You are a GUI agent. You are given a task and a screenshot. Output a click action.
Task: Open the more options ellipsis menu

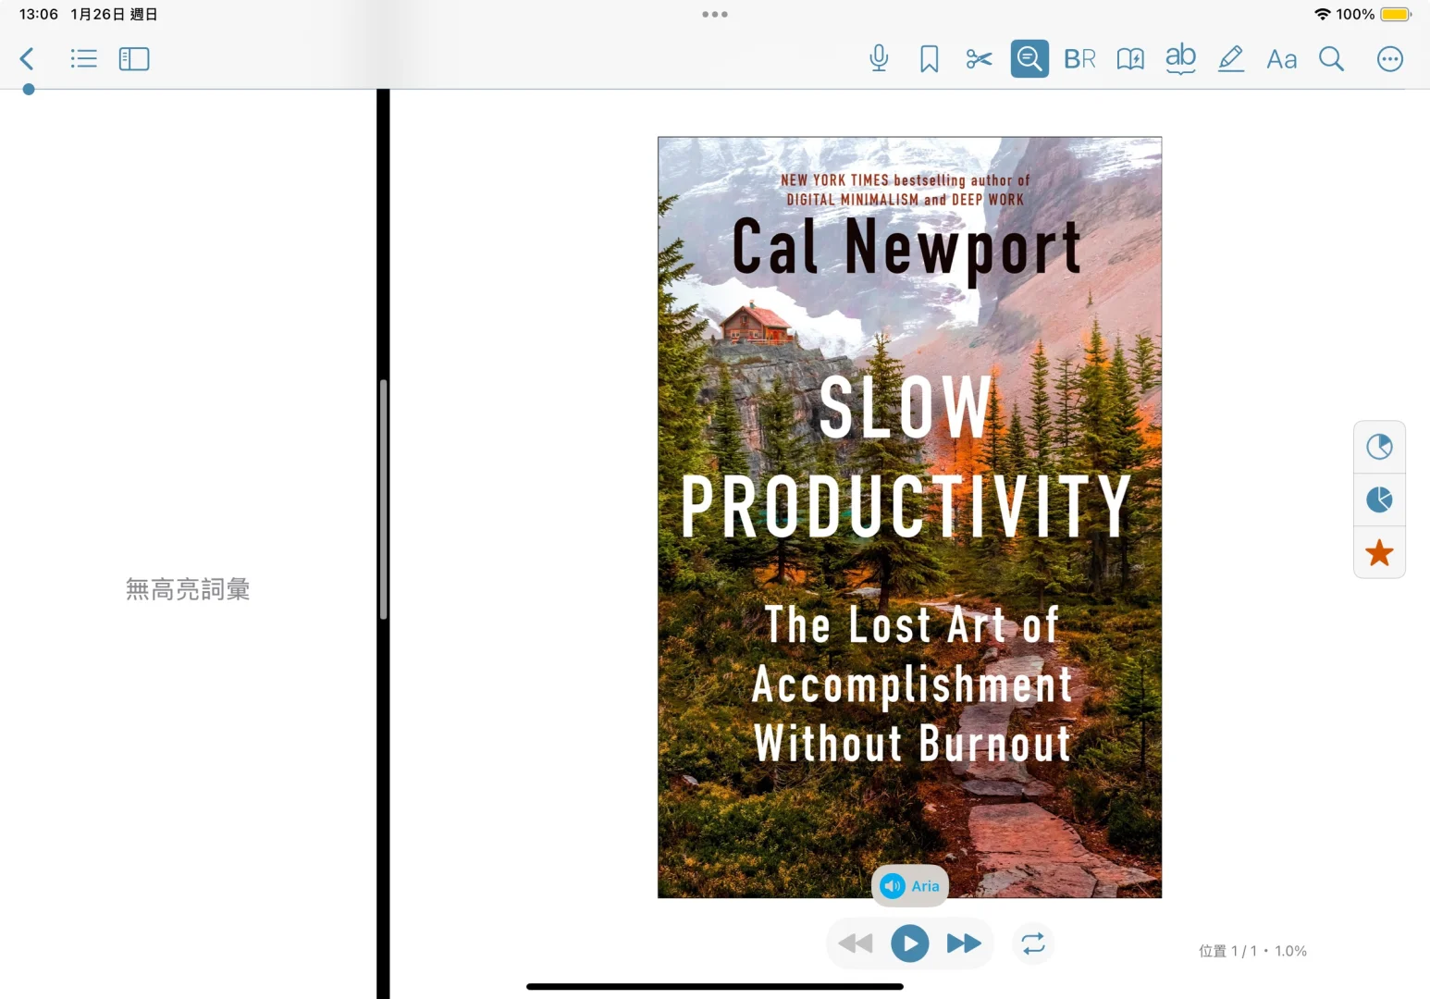1389,59
